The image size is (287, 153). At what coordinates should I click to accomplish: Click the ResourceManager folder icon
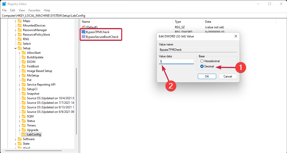[x=20, y=30]
